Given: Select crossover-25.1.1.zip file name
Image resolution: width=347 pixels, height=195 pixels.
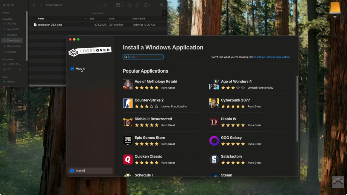Looking at the screenshot, I should pyautogui.click(x=50, y=25).
